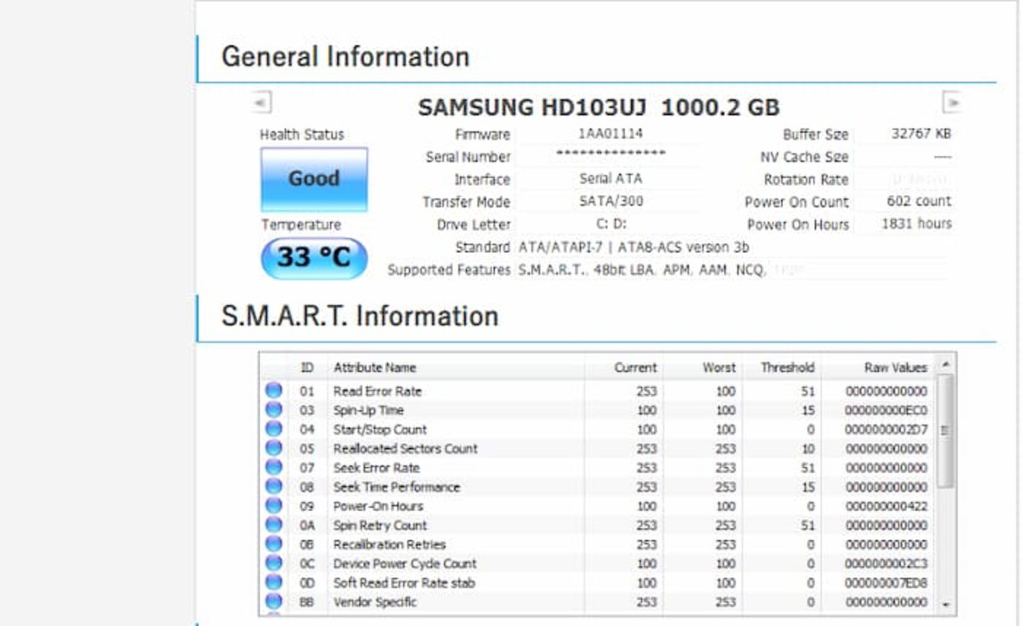Click status circle for Device Power Cycle Count
This screenshot has width=1022, height=626.
273,563
